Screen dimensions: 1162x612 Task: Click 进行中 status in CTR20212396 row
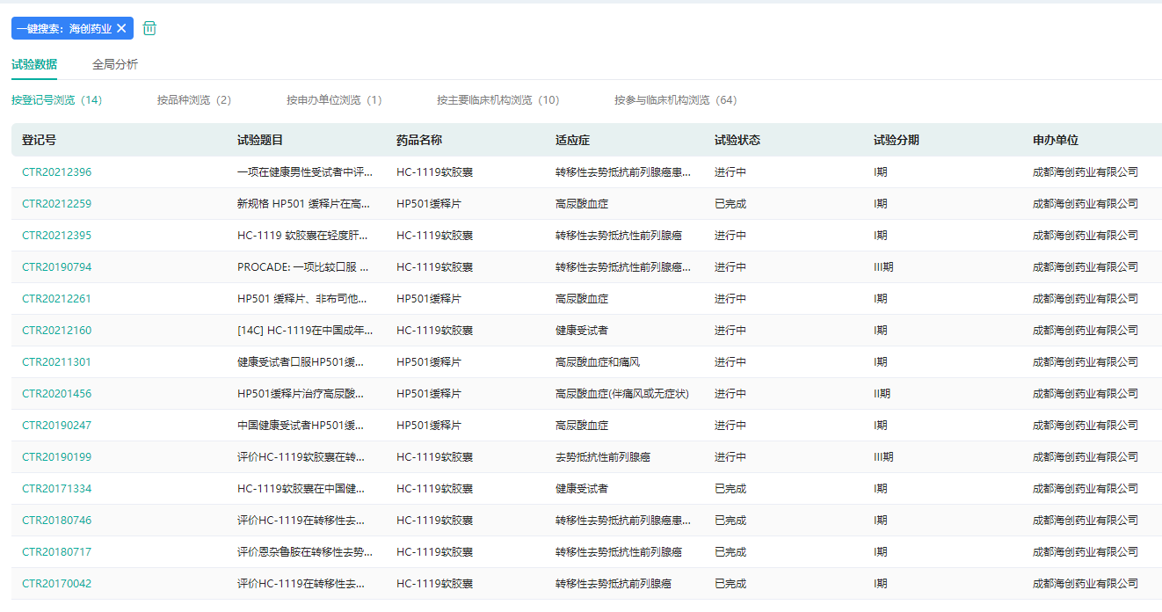click(x=730, y=172)
